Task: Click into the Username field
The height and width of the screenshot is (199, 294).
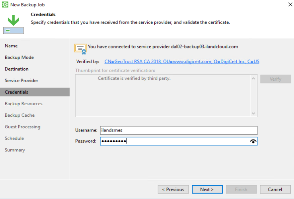Action: pyautogui.click(x=178, y=130)
